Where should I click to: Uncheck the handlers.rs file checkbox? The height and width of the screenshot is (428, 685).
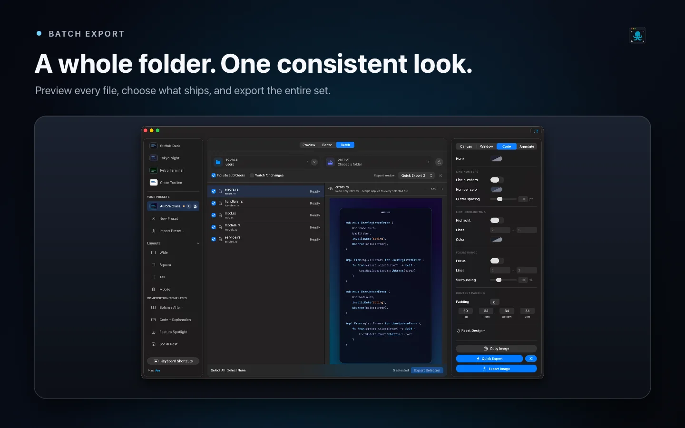[x=214, y=204]
